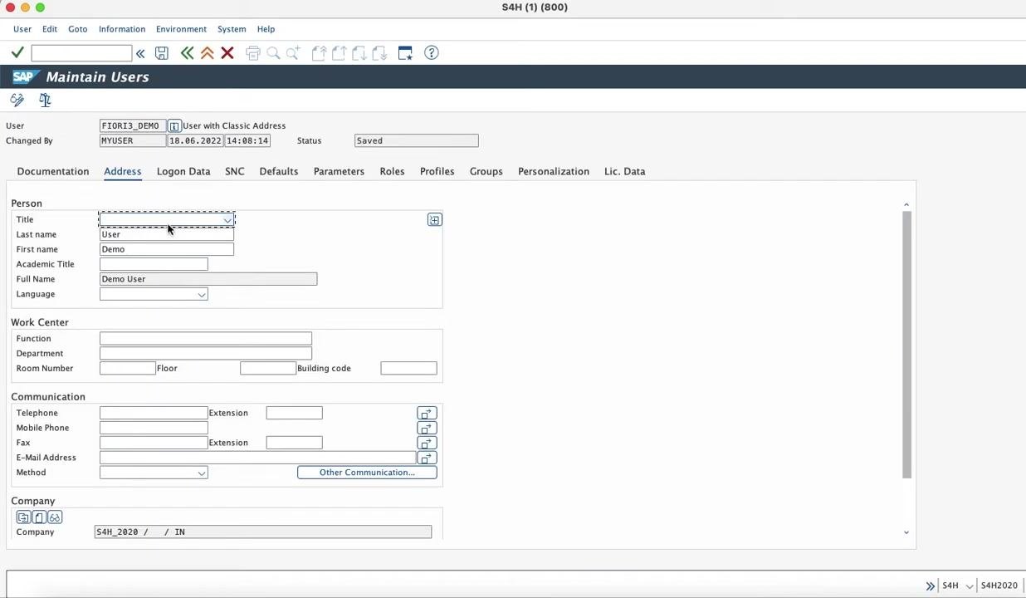Click the Find magnifier icon
The image size is (1026, 598).
pyautogui.click(x=273, y=53)
